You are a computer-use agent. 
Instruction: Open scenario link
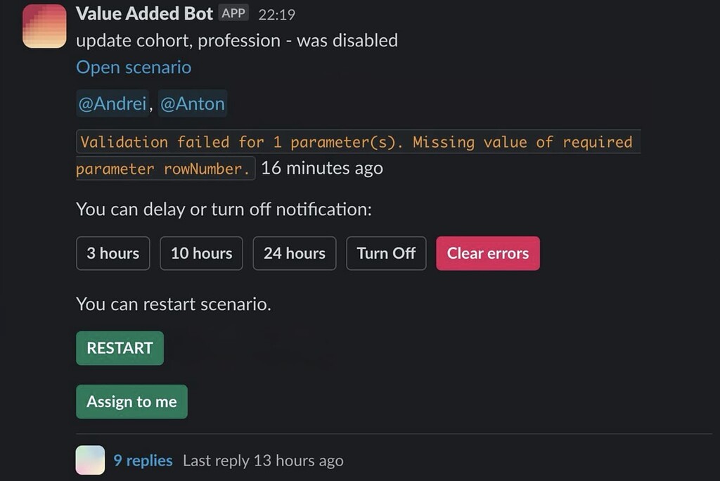[x=133, y=67]
